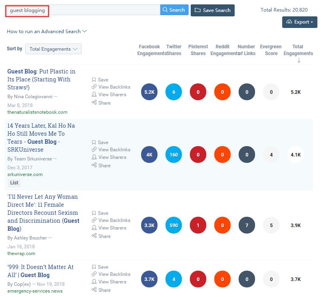Open article Guest Blog: Put Plastic in Its Place
Screen dimensions: 321x297
click(x=41, y=79)
